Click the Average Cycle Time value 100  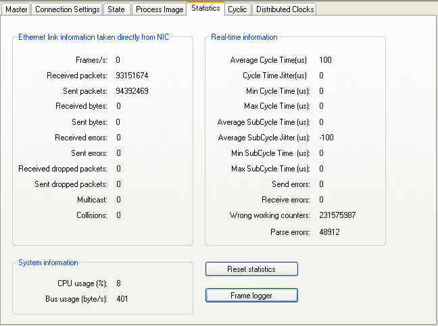click(325, 60)
